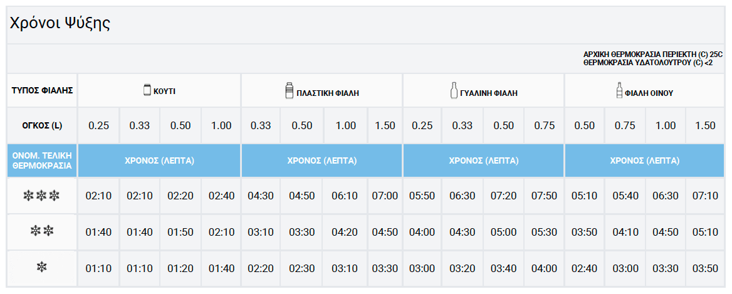The width and height of the screenshot is (732, 294).
Task: Click ΧΡΟΝΟΣ (ΛΕΠΤΑ) header under ΚΟΥΤΙ
Action: click(159, 161)
